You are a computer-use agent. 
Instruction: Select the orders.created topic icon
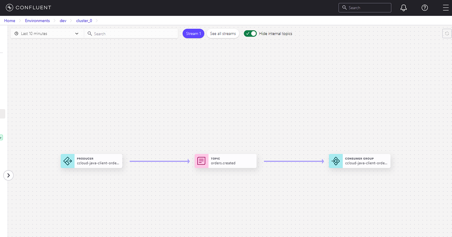pyautogui.click(x=201, y=161)
